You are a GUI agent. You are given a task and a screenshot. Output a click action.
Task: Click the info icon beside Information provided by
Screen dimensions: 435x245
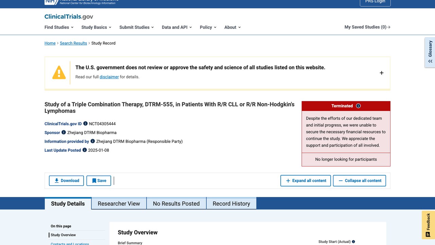click(92, 141)
